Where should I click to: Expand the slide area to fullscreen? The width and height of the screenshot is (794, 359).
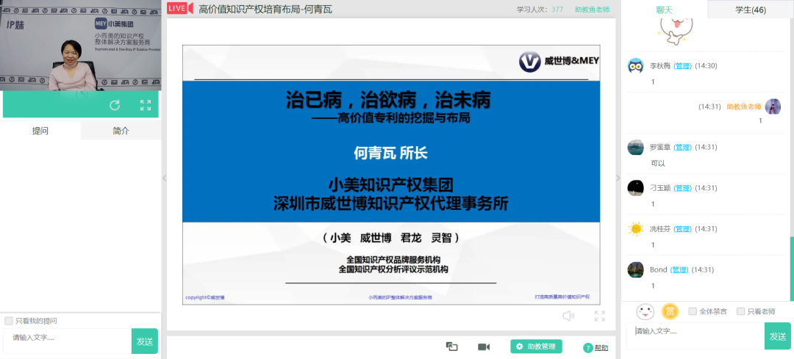(x=600, y=316)
